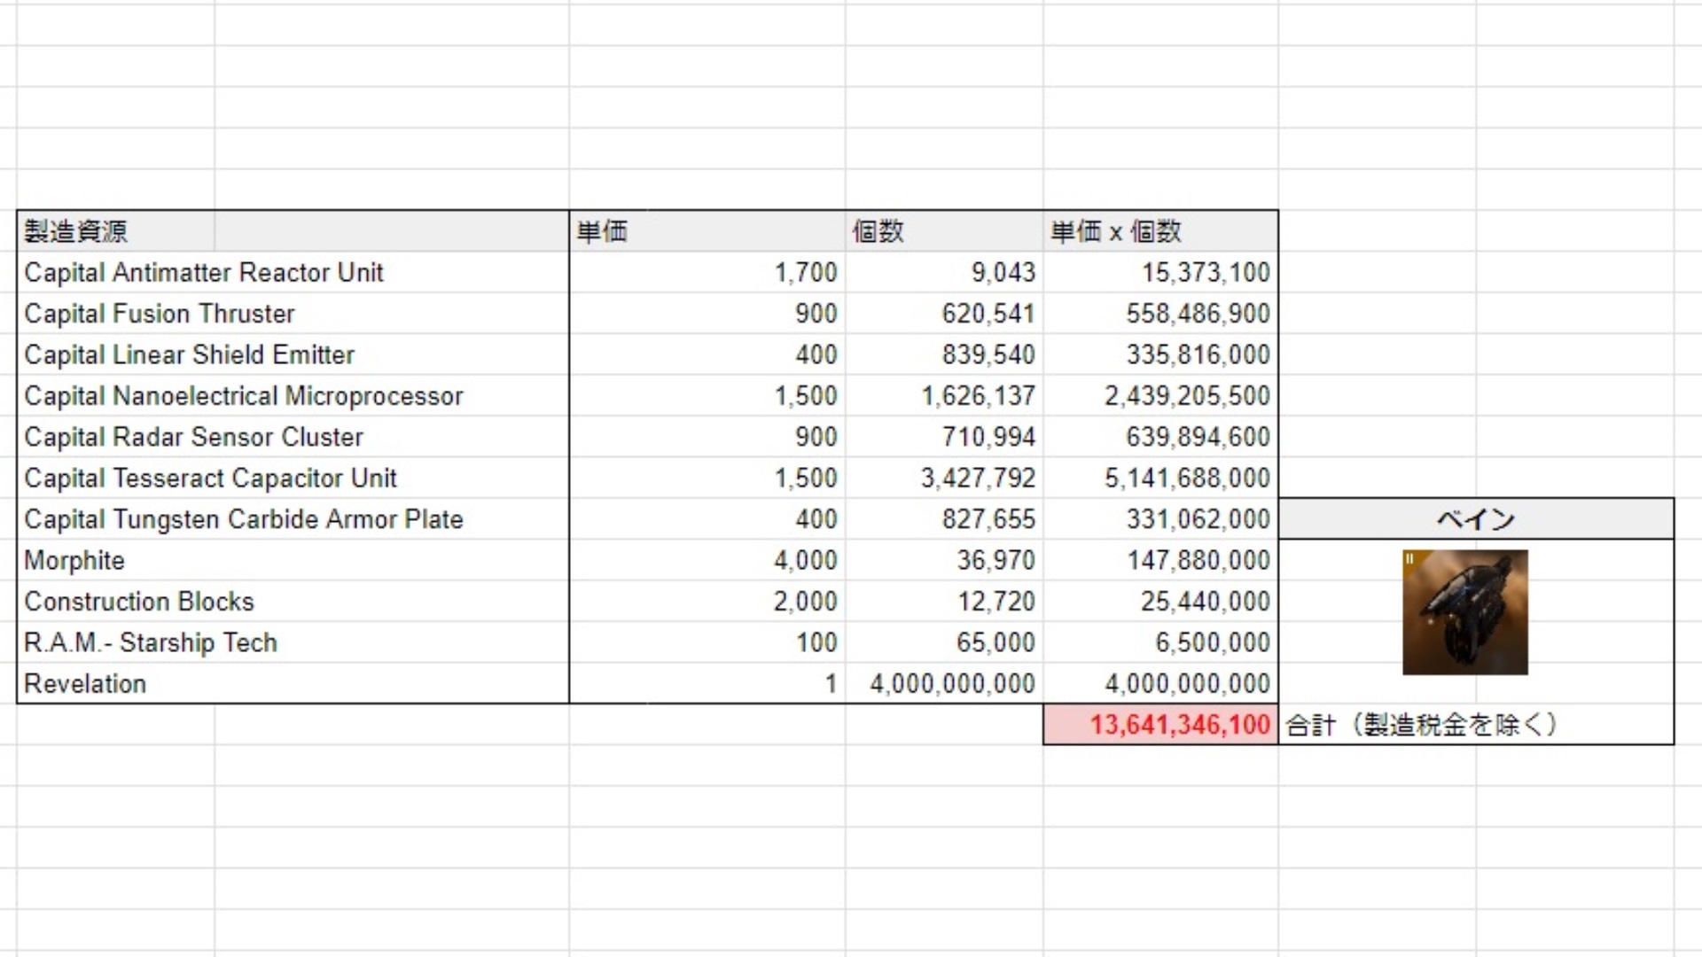Click the 合計（製造税金を除く）label cell

click(1476, 725)
